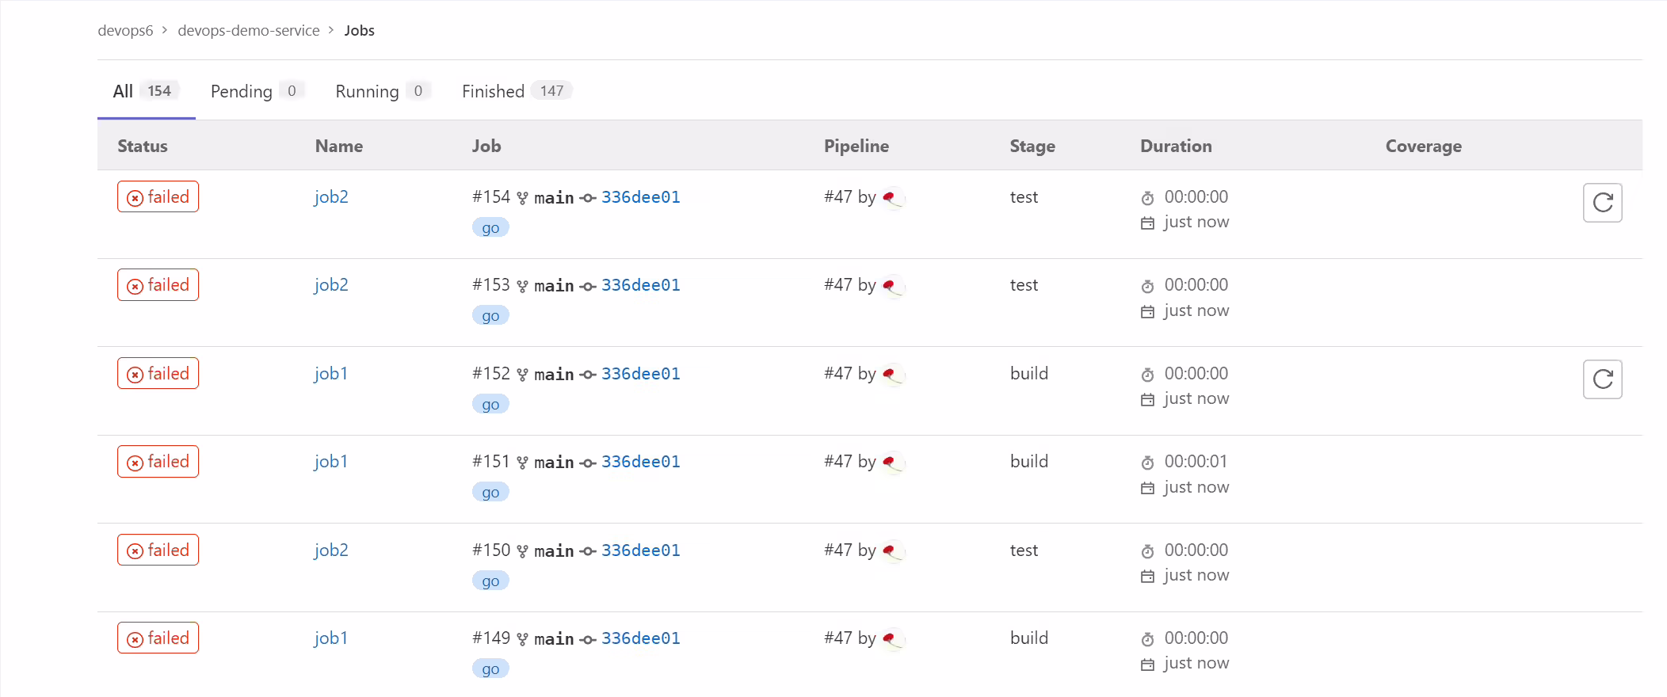Click the user avatar in job #150 row
1667x697 pixels.
893,550
